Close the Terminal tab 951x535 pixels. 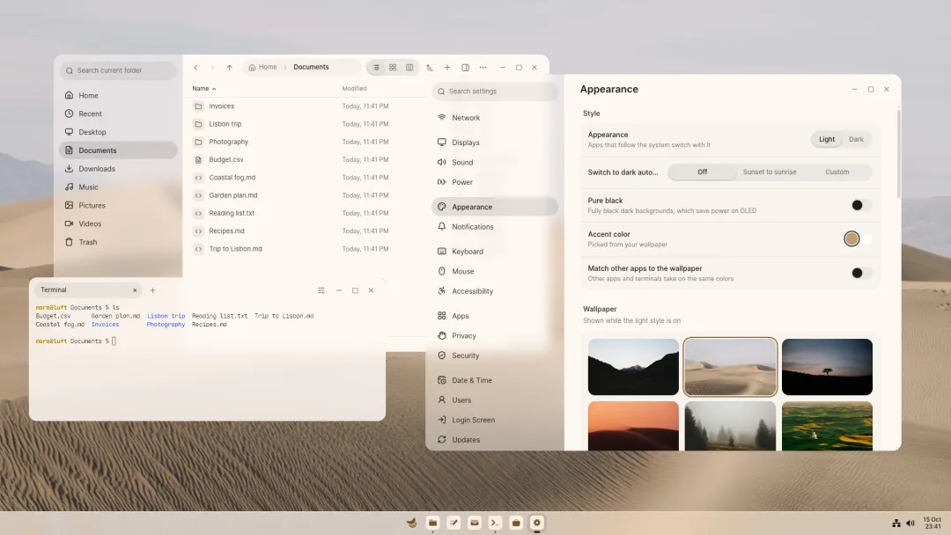tap(135, 290)
